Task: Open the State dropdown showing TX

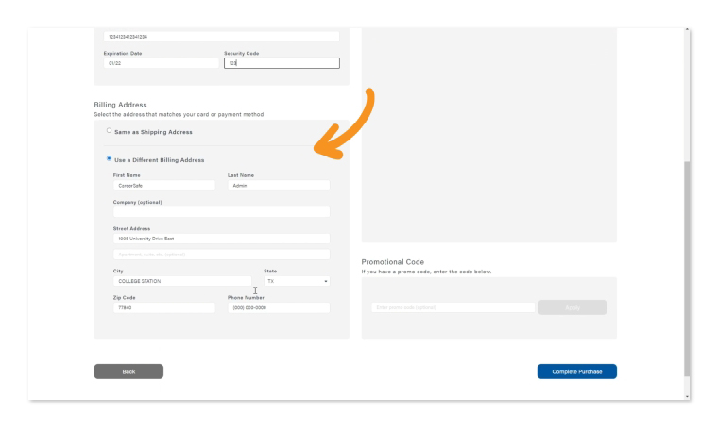Action: pyautogui.click(x=297, y=281)
